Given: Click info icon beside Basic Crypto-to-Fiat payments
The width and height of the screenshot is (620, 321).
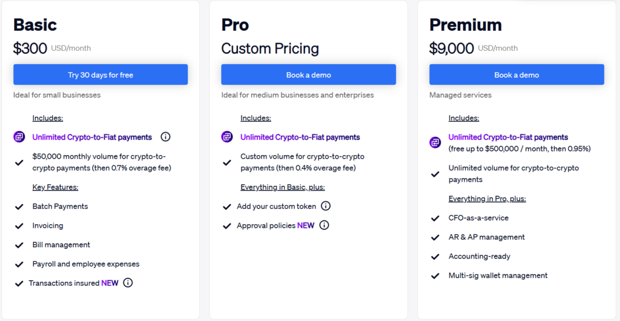Looking at the screenshot, I should 165,137.
